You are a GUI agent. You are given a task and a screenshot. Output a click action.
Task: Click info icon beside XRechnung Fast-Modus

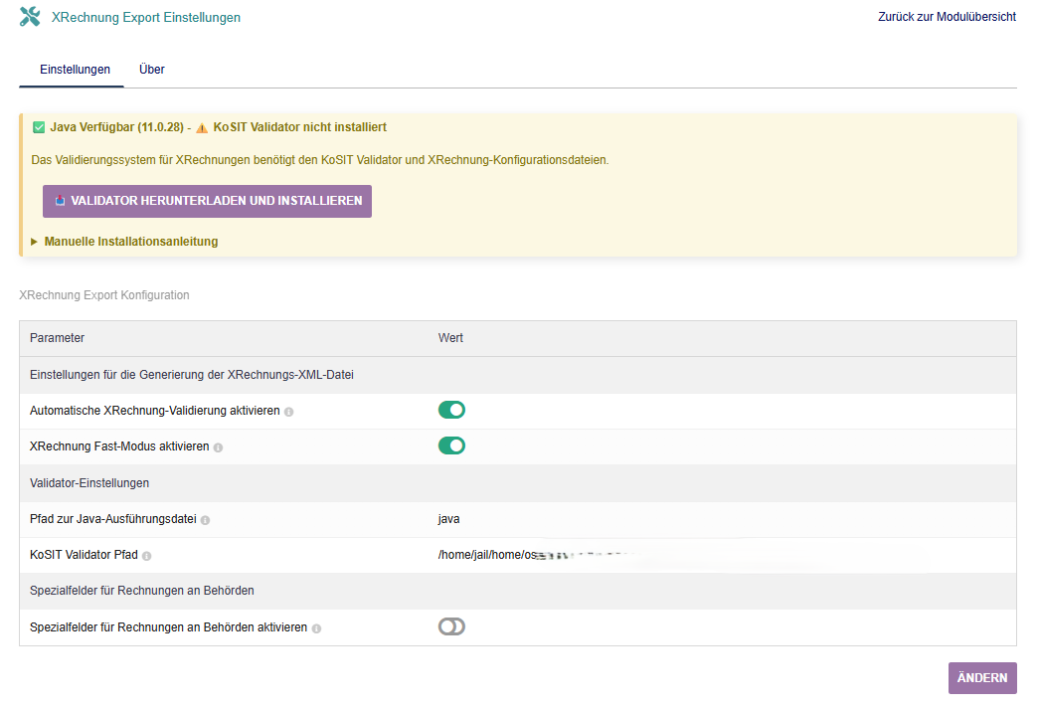(219, 447)
